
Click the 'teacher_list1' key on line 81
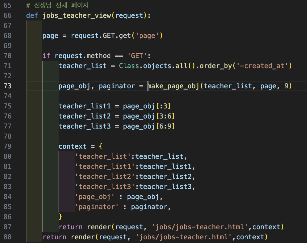click(105, 166)
